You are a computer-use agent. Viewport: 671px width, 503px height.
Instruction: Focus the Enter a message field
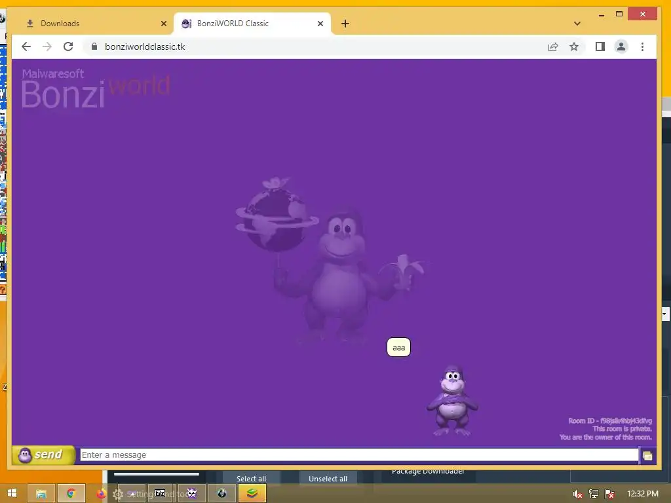tap(359, 455)
